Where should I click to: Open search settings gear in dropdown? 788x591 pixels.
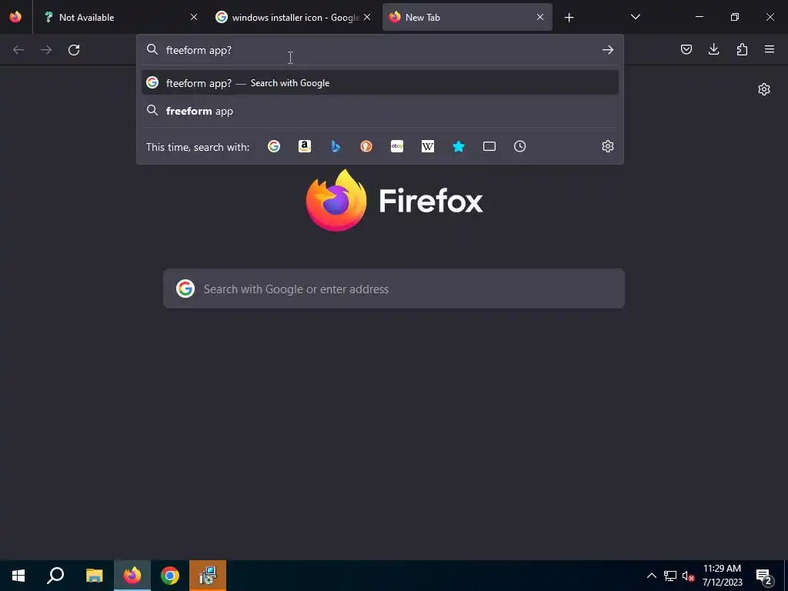click(608, 146)
